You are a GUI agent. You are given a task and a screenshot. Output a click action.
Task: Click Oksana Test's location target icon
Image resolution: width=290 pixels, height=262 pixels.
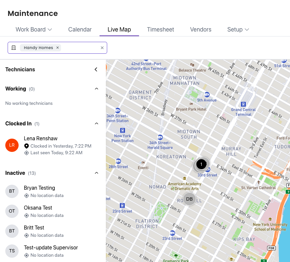(x=27, y=216)
